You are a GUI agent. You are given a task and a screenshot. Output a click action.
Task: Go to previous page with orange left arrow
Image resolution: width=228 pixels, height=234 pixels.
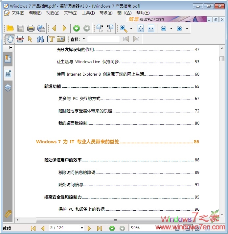[x=54, y=28]
